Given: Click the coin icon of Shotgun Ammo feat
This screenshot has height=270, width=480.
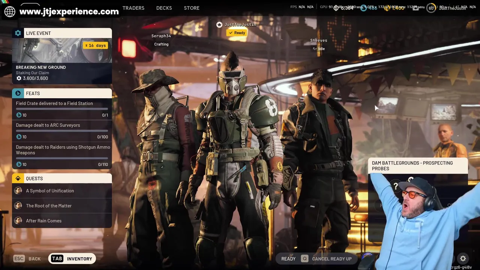Looking at the screenshot, I should coord(19,164).
